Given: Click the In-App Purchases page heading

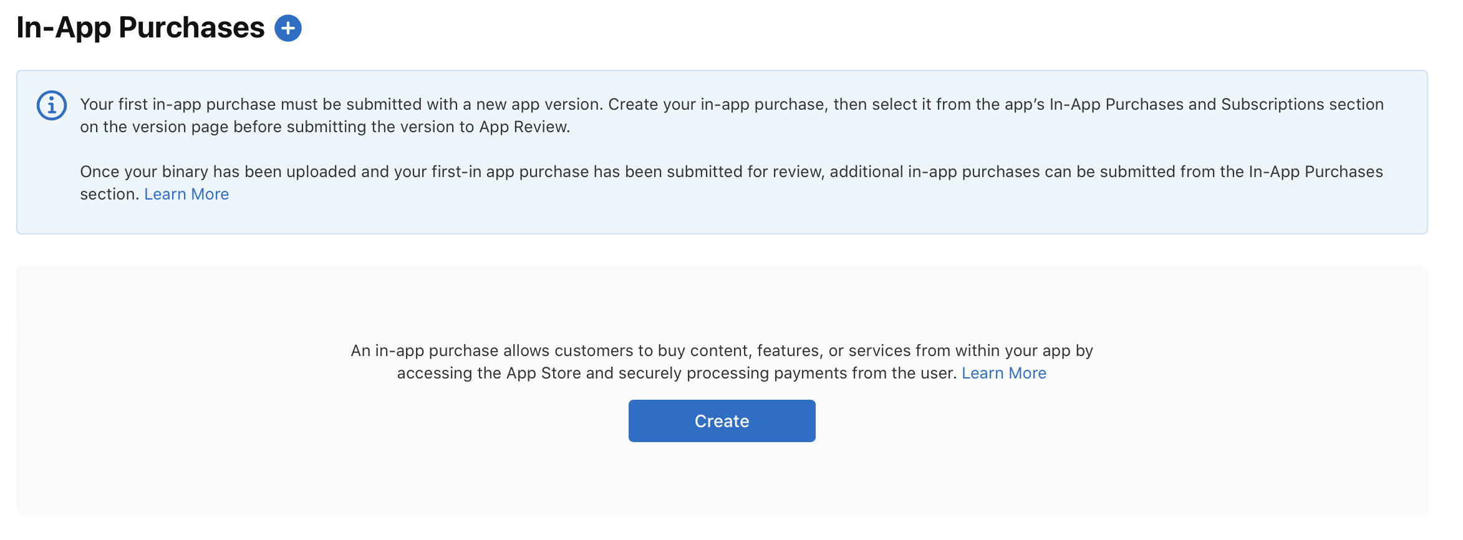Looking at the screenshot, I should coord(140,28).
